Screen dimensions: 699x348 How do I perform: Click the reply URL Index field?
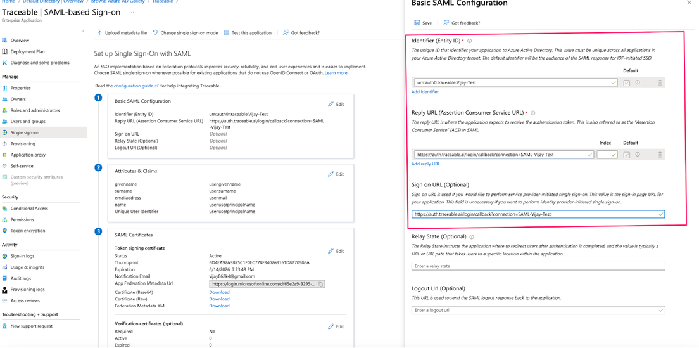608,155
